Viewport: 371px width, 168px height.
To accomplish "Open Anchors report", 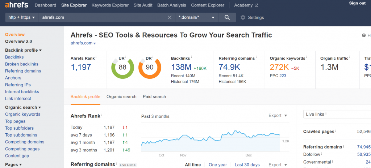I will (x=13, y=78).
